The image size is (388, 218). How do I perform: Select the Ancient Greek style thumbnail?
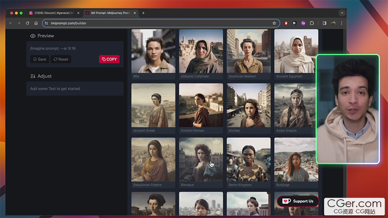point(153,105)
